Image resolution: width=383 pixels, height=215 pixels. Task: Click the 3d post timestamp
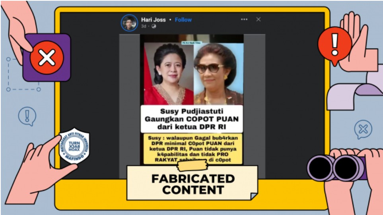point(144,26)
